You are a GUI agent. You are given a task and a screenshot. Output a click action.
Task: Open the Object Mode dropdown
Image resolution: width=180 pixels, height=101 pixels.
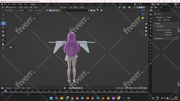12,7
